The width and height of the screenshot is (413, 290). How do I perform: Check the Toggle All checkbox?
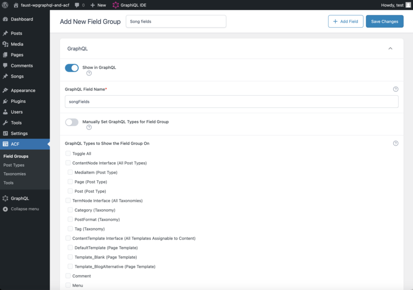click(x=68, y=154)
